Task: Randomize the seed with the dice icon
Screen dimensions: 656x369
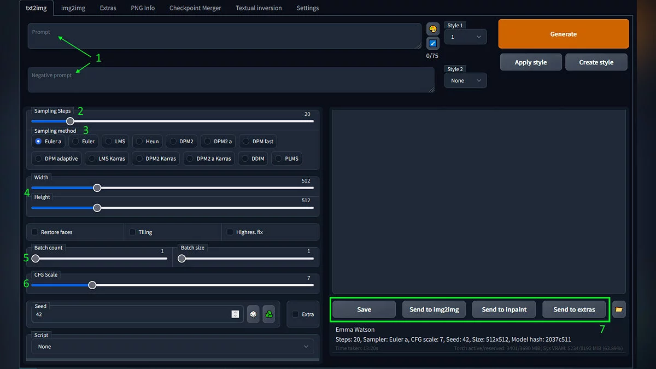Action: (x=253, y=314)
